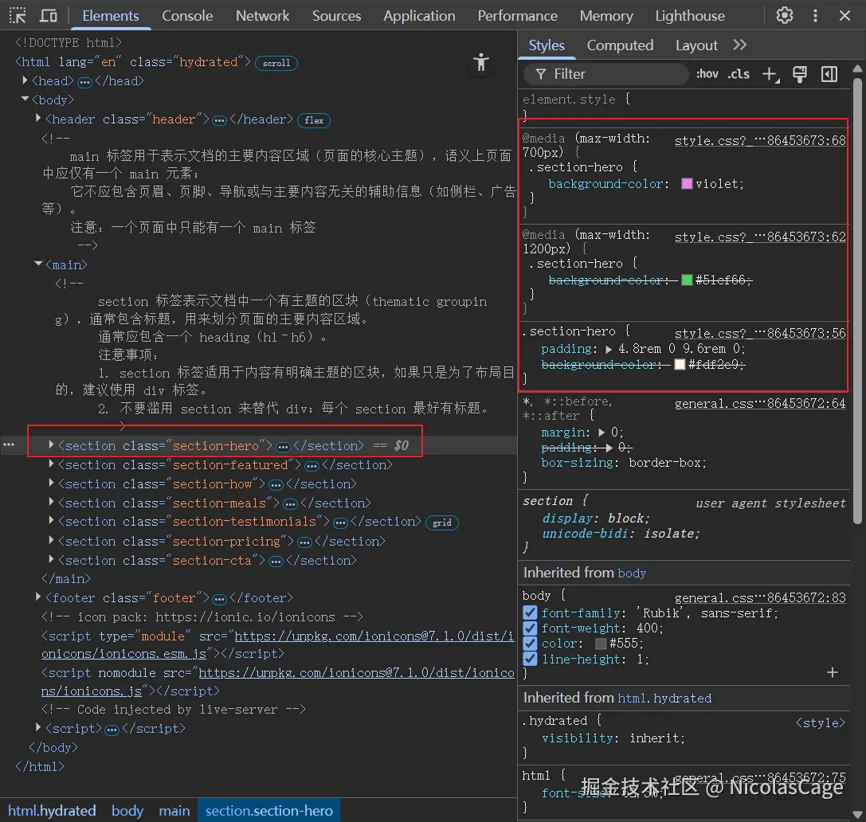Image resolution: width=866 pixels, height=822 pixels.
Task: Toggle the font-weight checkbox in body rule
Action: pyautogui.click(x=530, y=628)
